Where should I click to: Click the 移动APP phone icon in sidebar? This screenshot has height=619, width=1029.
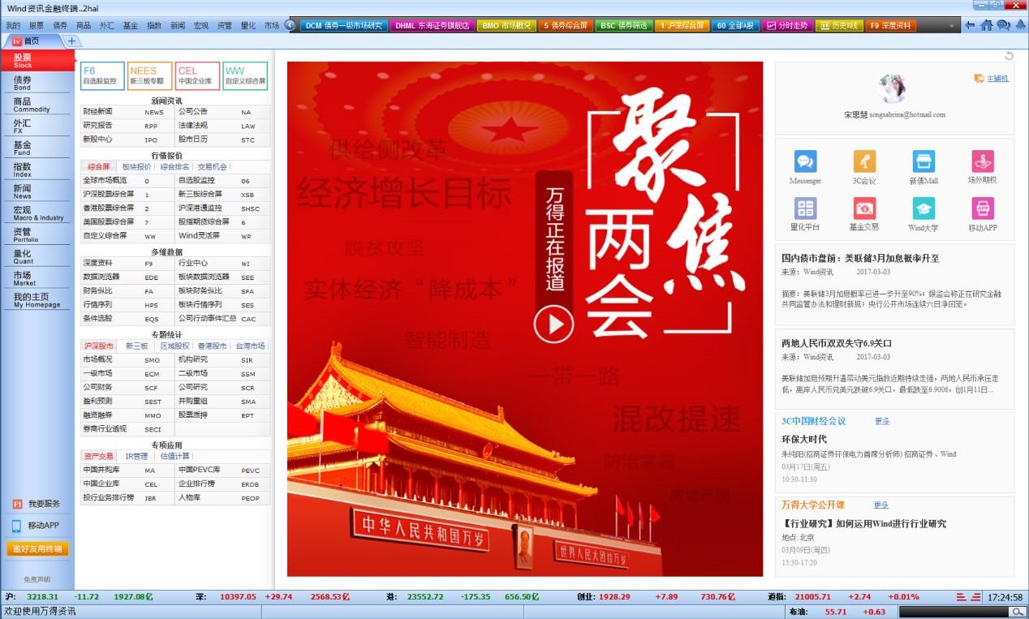[16, 526]
